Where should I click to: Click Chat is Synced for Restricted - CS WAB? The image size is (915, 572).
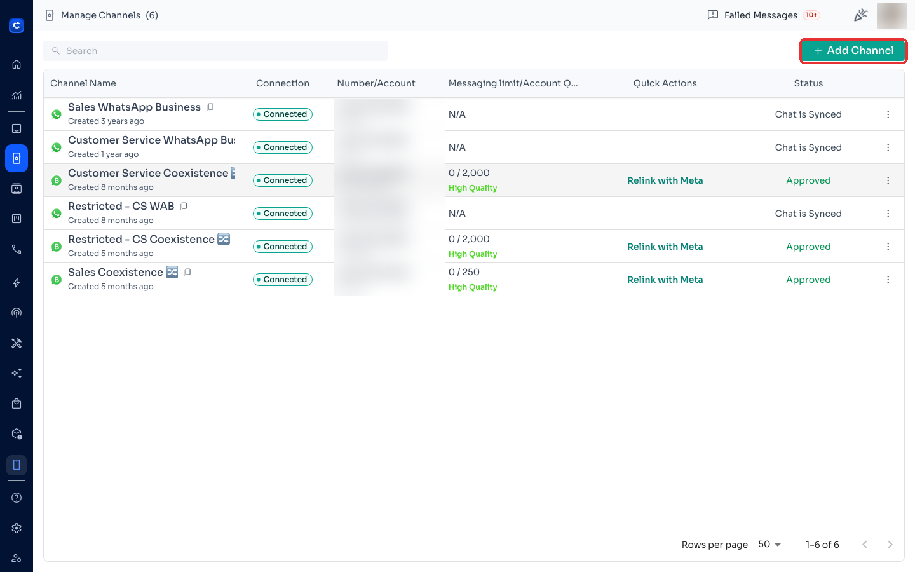click(x=808, y=214)
